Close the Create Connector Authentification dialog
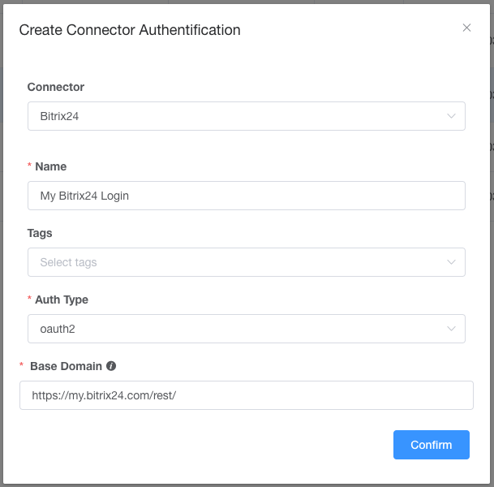Image resolution: width=494 pixels, height=487 pixels. coord(466,28)
